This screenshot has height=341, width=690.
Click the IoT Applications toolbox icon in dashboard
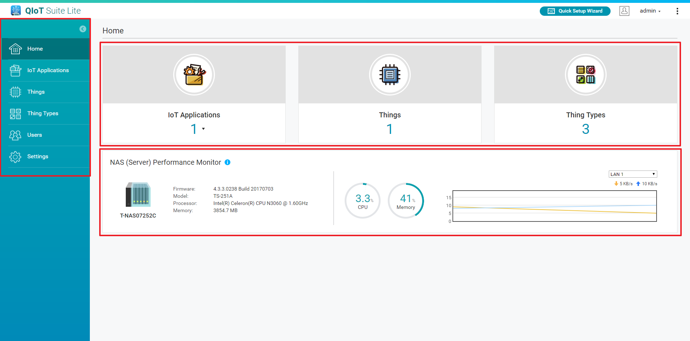tap(194, 75)
